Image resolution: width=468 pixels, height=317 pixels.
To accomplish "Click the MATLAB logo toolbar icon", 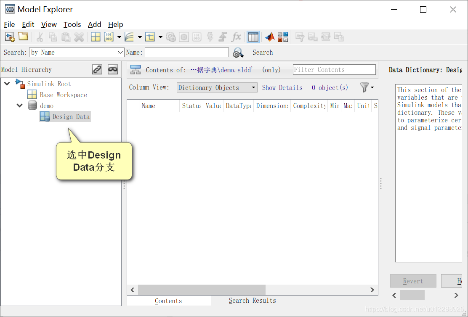I will tap(269, 37).
